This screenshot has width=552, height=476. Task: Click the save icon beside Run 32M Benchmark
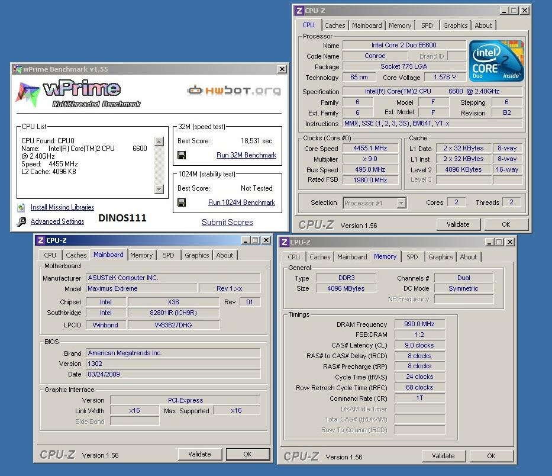click(x=182, y=155)
